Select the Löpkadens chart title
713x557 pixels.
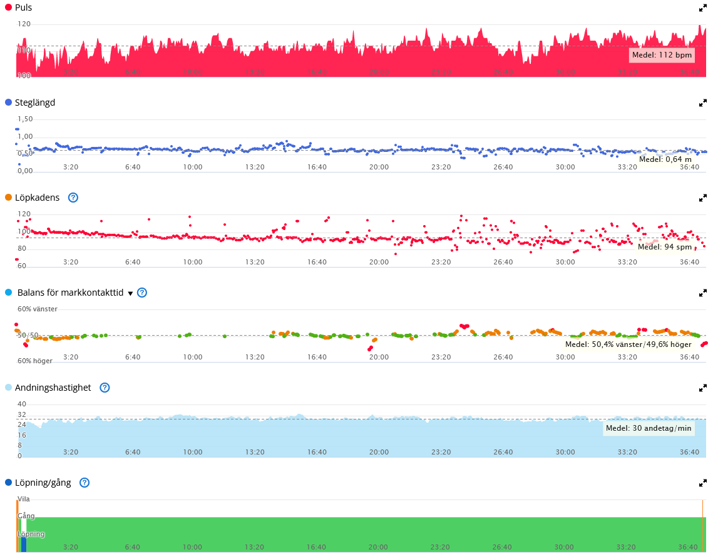(x=38, y=198)
